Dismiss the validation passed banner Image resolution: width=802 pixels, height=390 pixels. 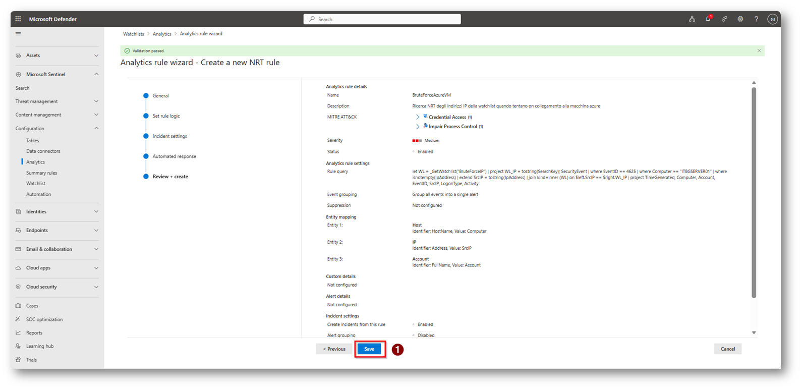759,51
